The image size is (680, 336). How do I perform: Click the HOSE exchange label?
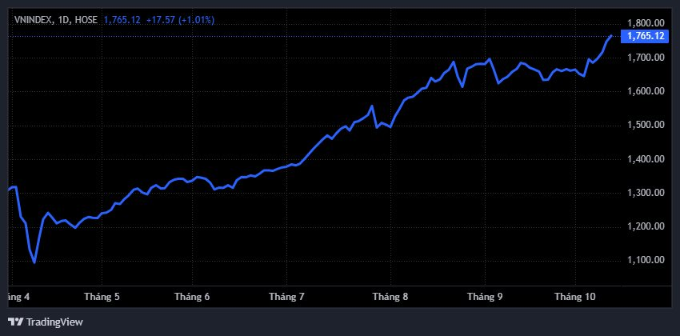click(85, 19)
